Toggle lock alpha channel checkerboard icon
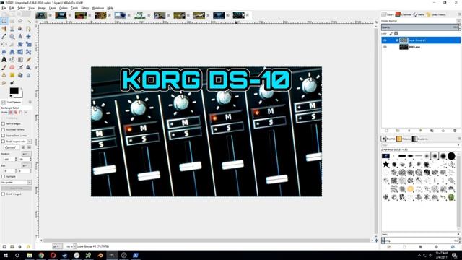The image size is (462, 260). (396, 34)
